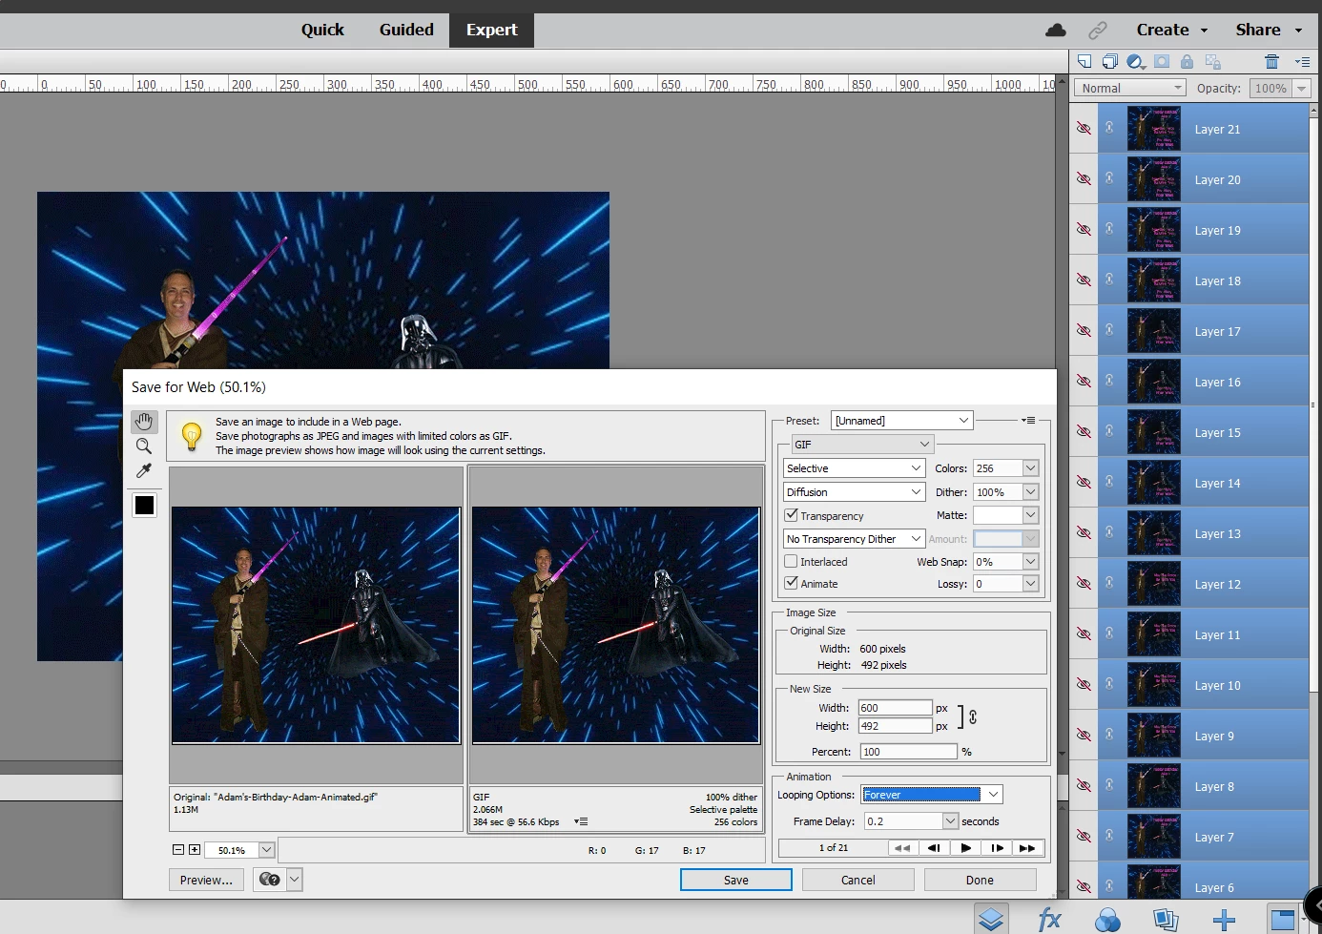Screen dimensions: 1322x934
Task: Open the Create menu
Action: tap(1172, 31)
